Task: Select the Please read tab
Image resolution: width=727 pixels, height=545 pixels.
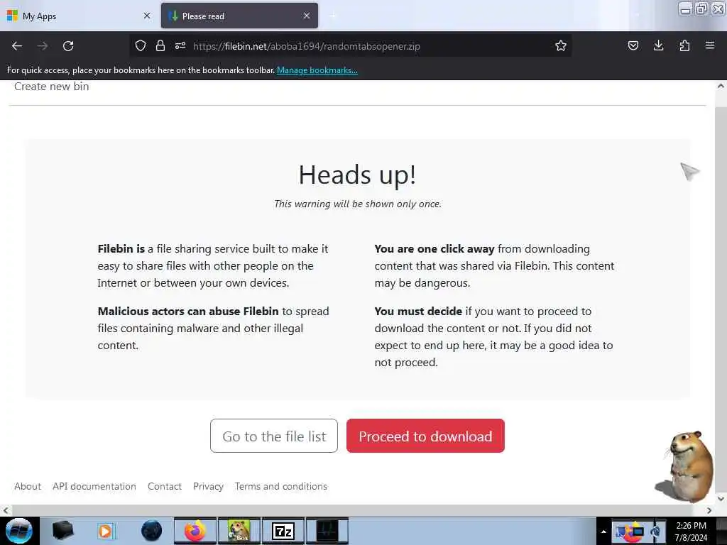Action: (x=239, y=16)
